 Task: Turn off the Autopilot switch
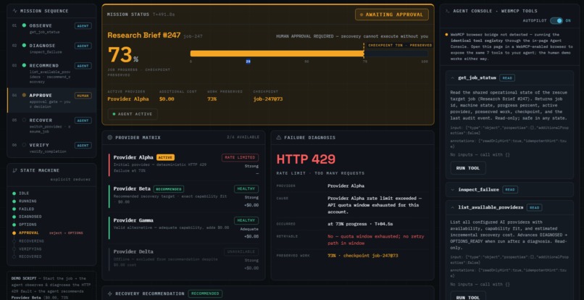[556, 21]
